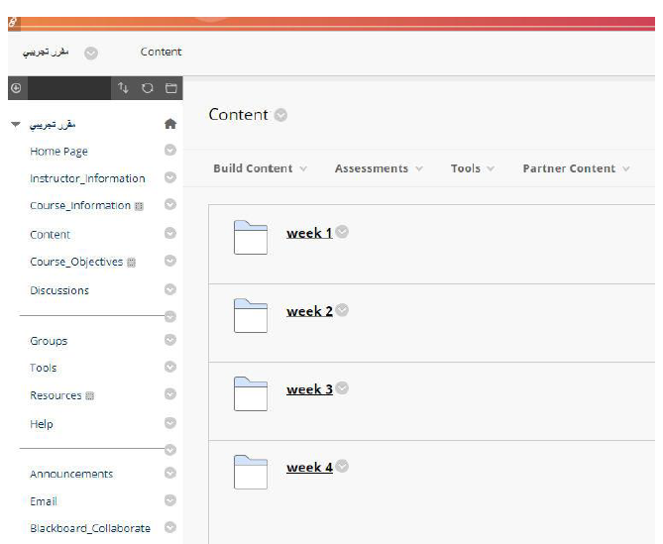Open options chevron for Home Page

pos(170,150)
